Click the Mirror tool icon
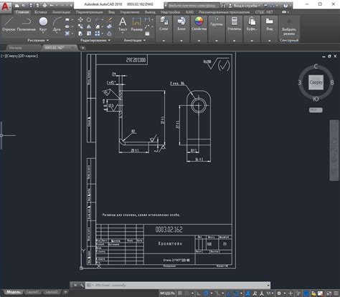The image size is (340, 297). (89, 26)
